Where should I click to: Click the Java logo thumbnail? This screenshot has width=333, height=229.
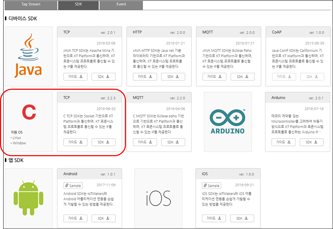point(28,56)
